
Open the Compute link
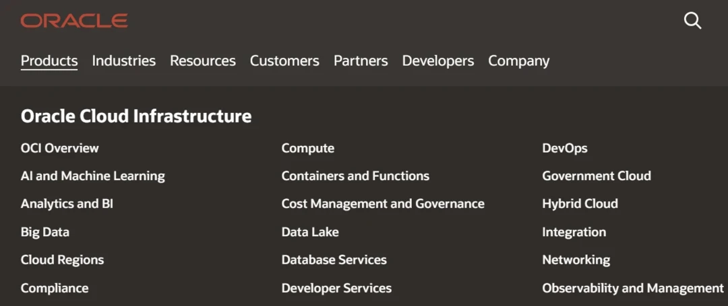[307, 148]
